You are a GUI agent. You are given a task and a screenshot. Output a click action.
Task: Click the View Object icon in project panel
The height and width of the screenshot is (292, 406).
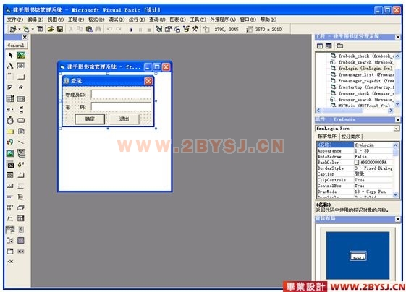(329, 46)
